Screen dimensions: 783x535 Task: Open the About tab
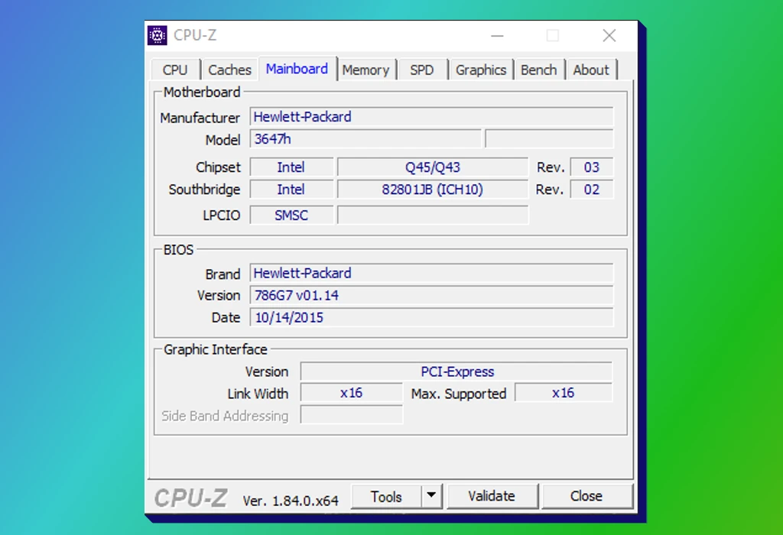point(591,70)
